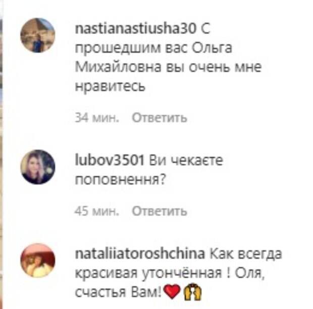The image size is (313, 309).
Task: Click 'счастья Вам!' text in last comment
Action: 118,292
